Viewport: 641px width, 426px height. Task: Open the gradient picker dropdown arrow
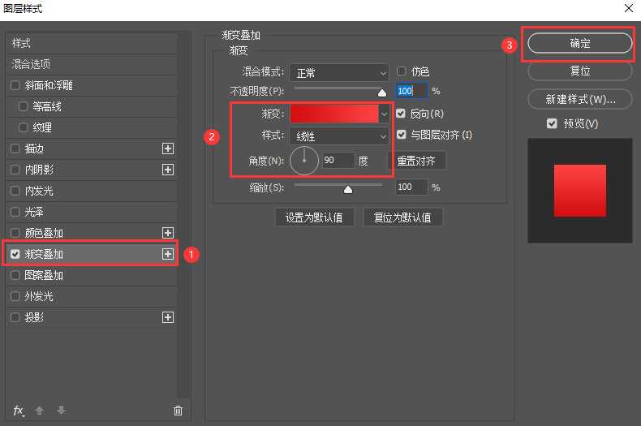pos(384,114)
